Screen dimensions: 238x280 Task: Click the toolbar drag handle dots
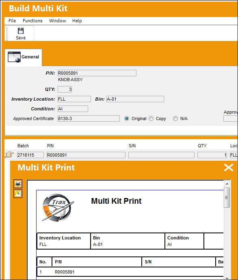[x=7, y=34]
